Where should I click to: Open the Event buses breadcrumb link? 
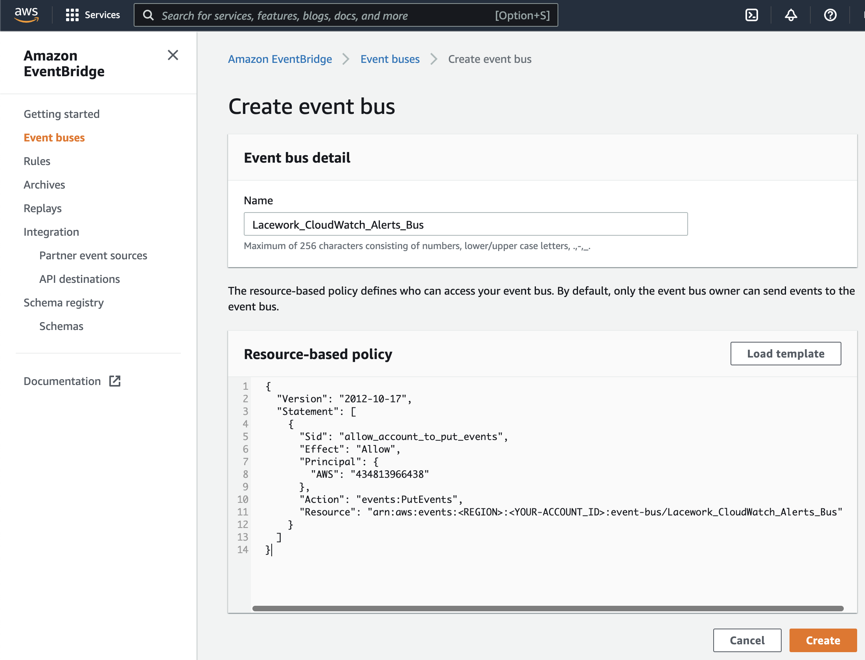(x=390, y=59)
